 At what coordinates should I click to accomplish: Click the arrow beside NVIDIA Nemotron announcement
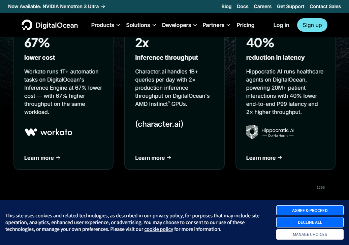point(103,6)
